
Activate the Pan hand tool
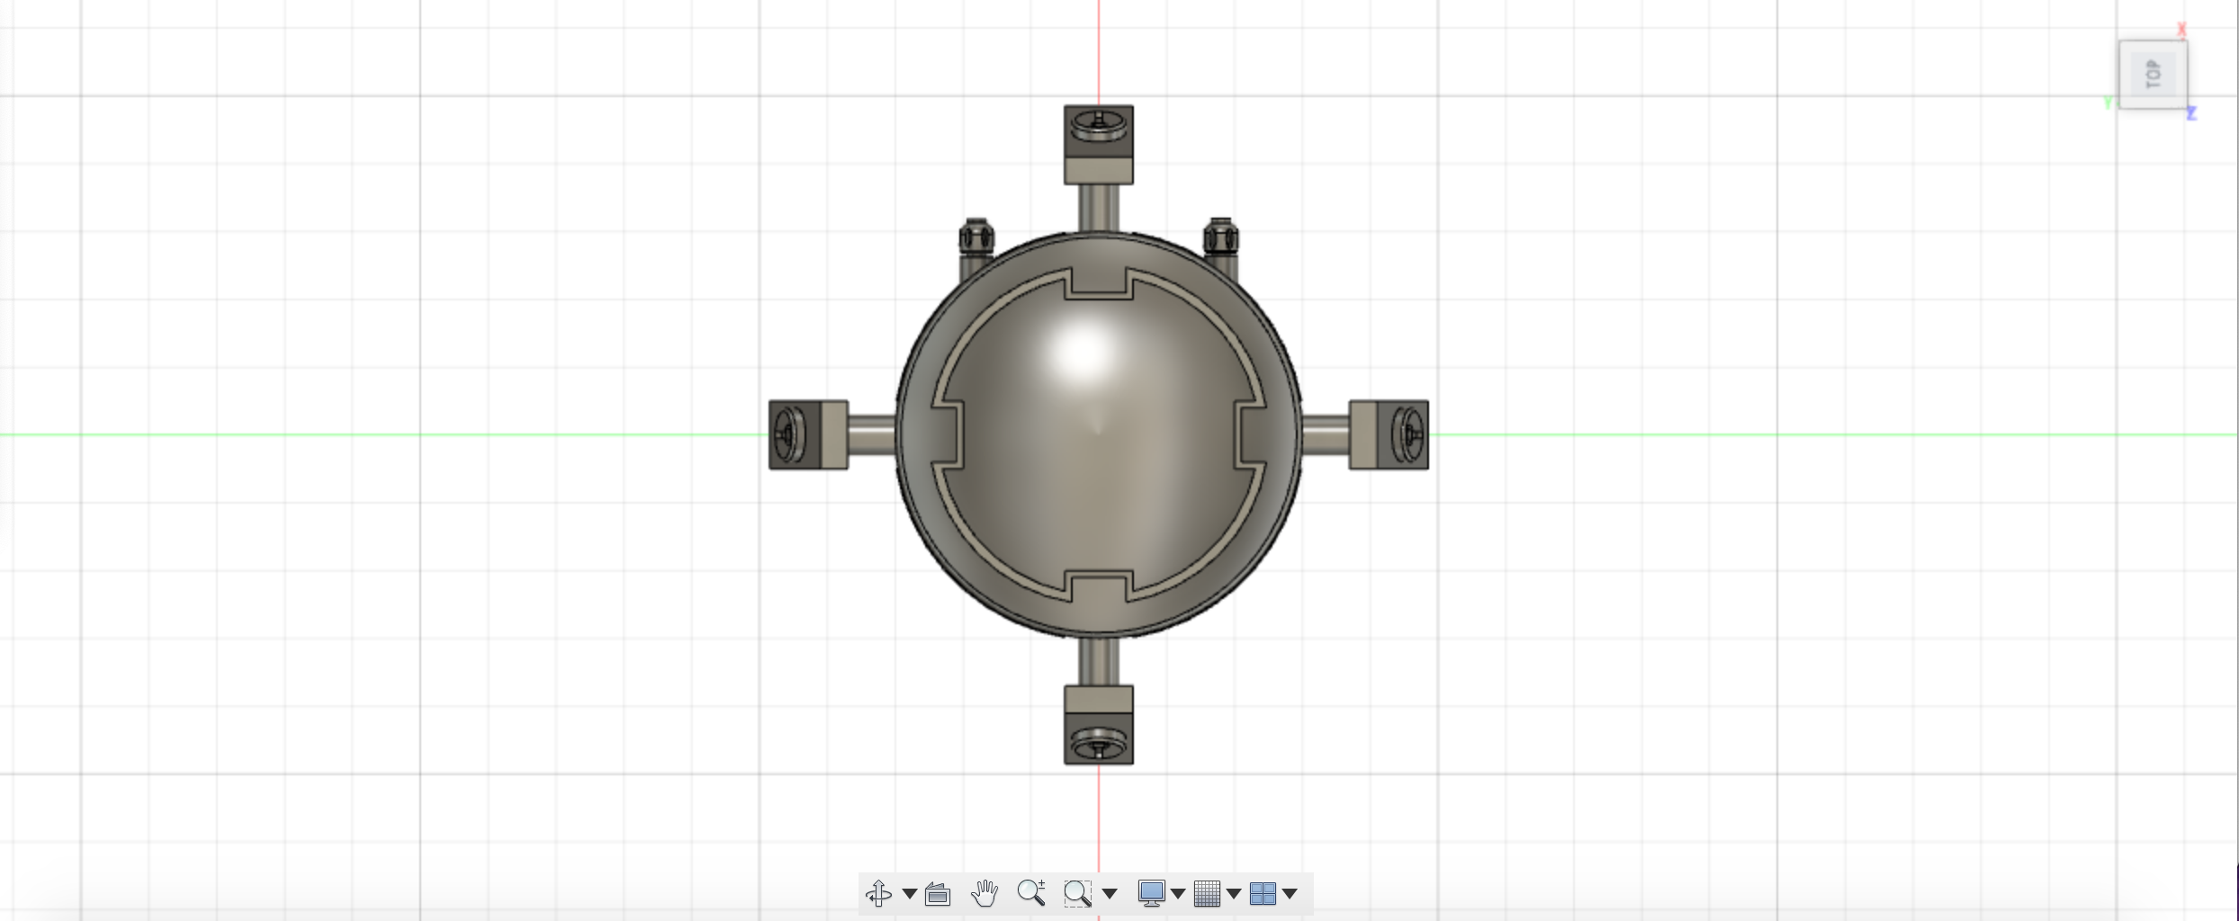[x=985, y=893]
